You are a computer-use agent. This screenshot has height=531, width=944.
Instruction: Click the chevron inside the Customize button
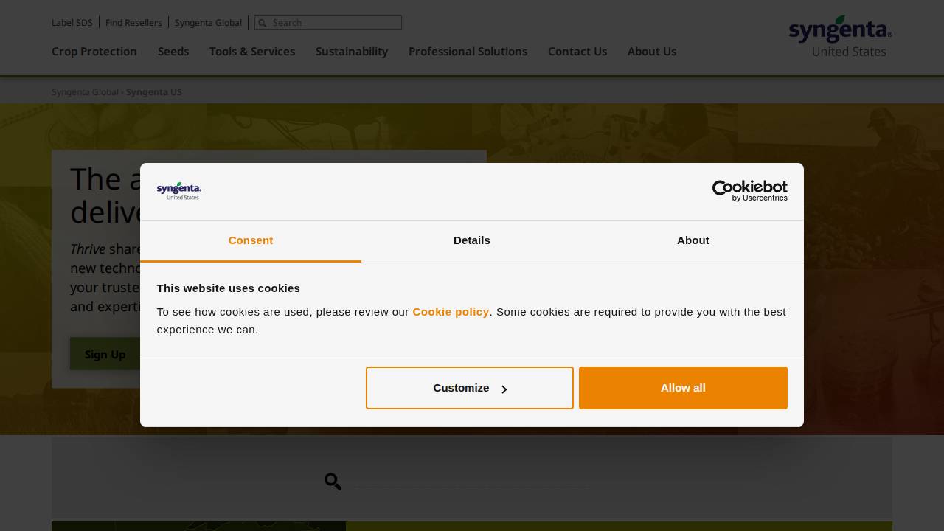click(x=504, y=389)
